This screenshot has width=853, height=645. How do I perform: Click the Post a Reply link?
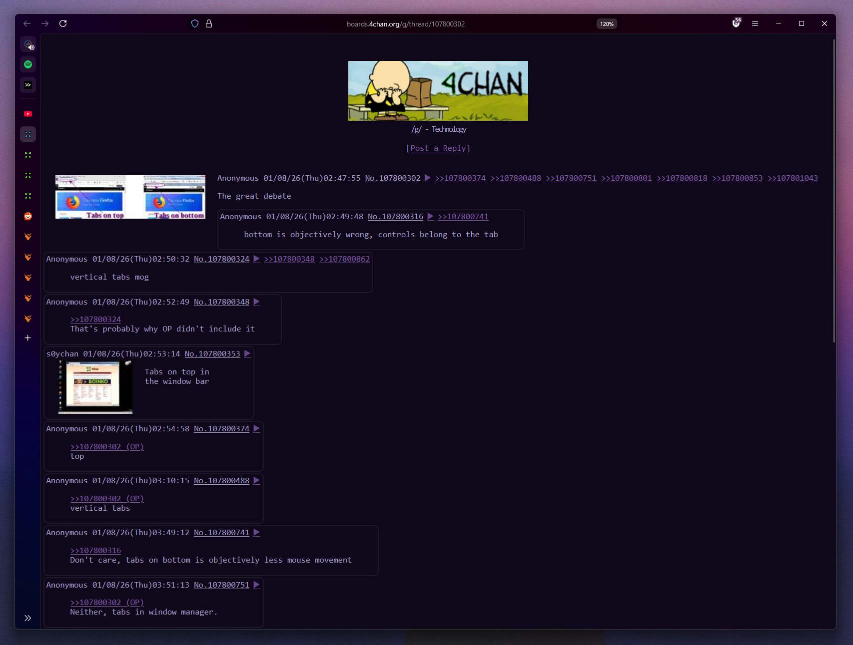(438, 148)
